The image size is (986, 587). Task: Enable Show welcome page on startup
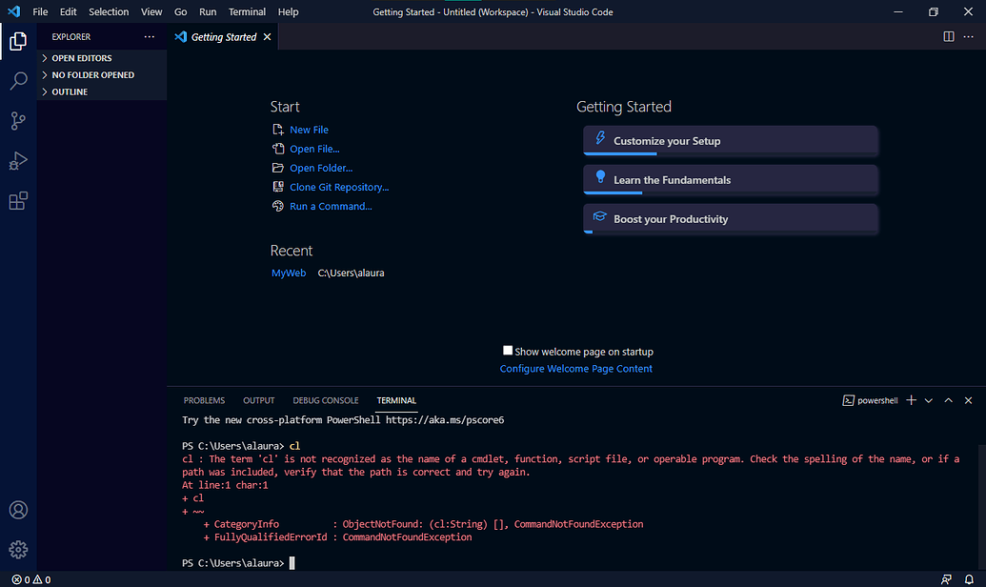[x=508, y=350]
